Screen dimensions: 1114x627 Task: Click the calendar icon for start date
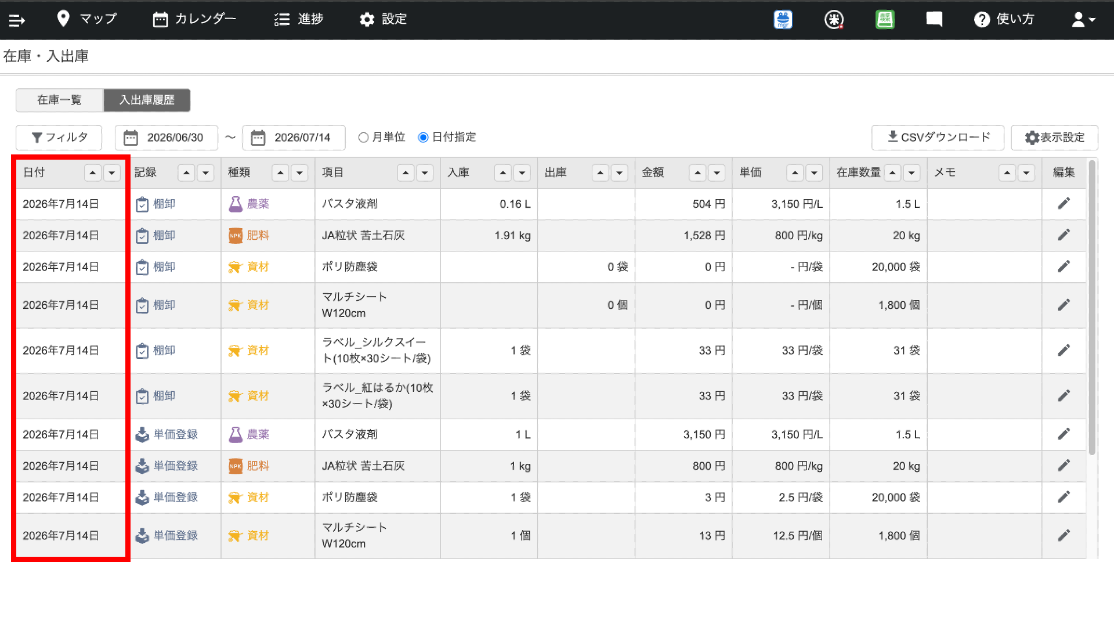[131, 138]
